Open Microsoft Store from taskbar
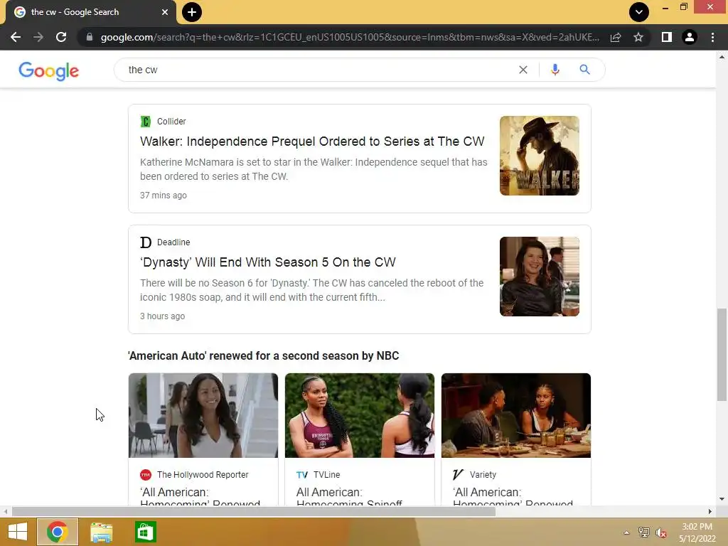 145,532
